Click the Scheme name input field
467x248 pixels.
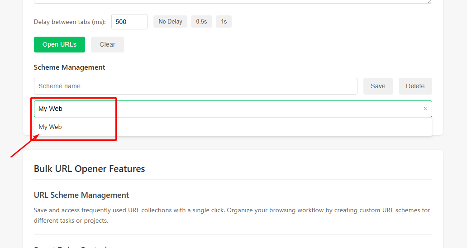(x=195, y=86)
